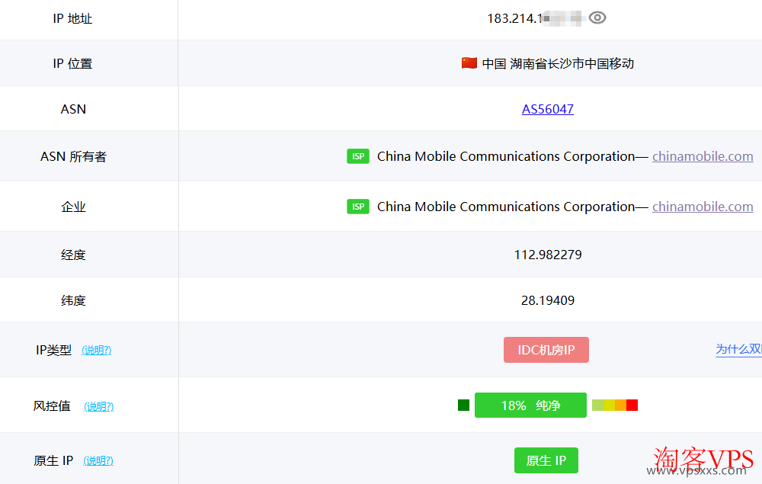The height and width of the screenshot is (484, 762).
Task: Click the dark green square beside the risk badge
Action: (463, 405)
